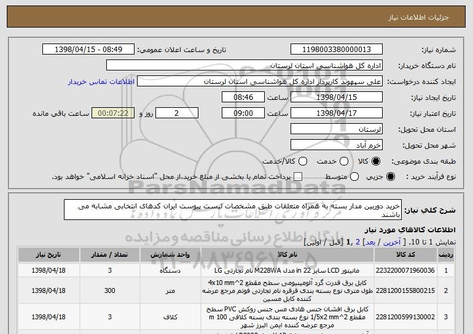Image resolution: width=473 pixels, height=334 pixels.
Task: Click the delivery province field لرستان
Action: [x=337, y=129]
